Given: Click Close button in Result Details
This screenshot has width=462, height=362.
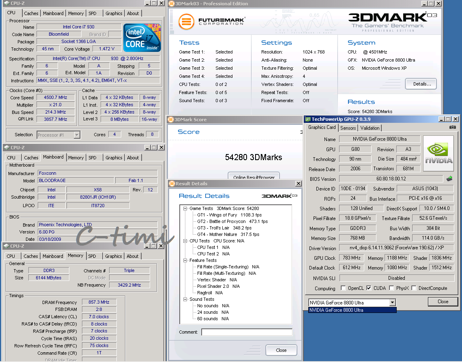Looking at the screenshot, I should click(281, 350).
